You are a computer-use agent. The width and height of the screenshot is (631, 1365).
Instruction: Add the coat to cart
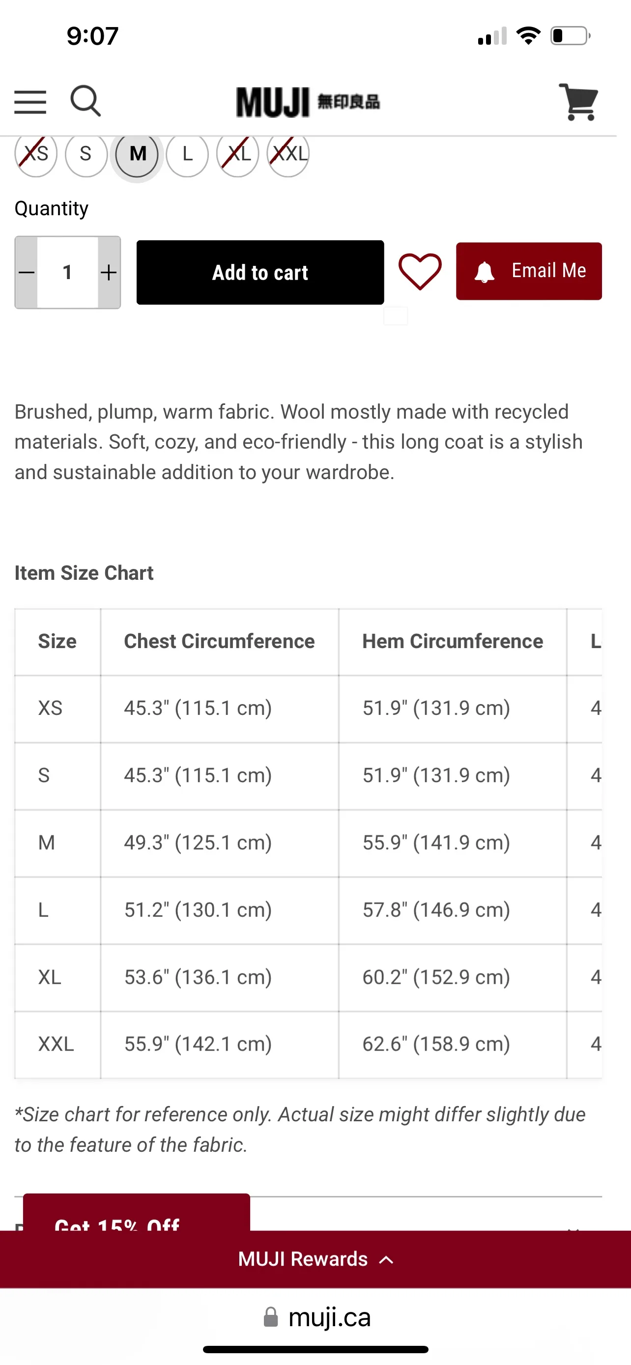tap(259, 272)
